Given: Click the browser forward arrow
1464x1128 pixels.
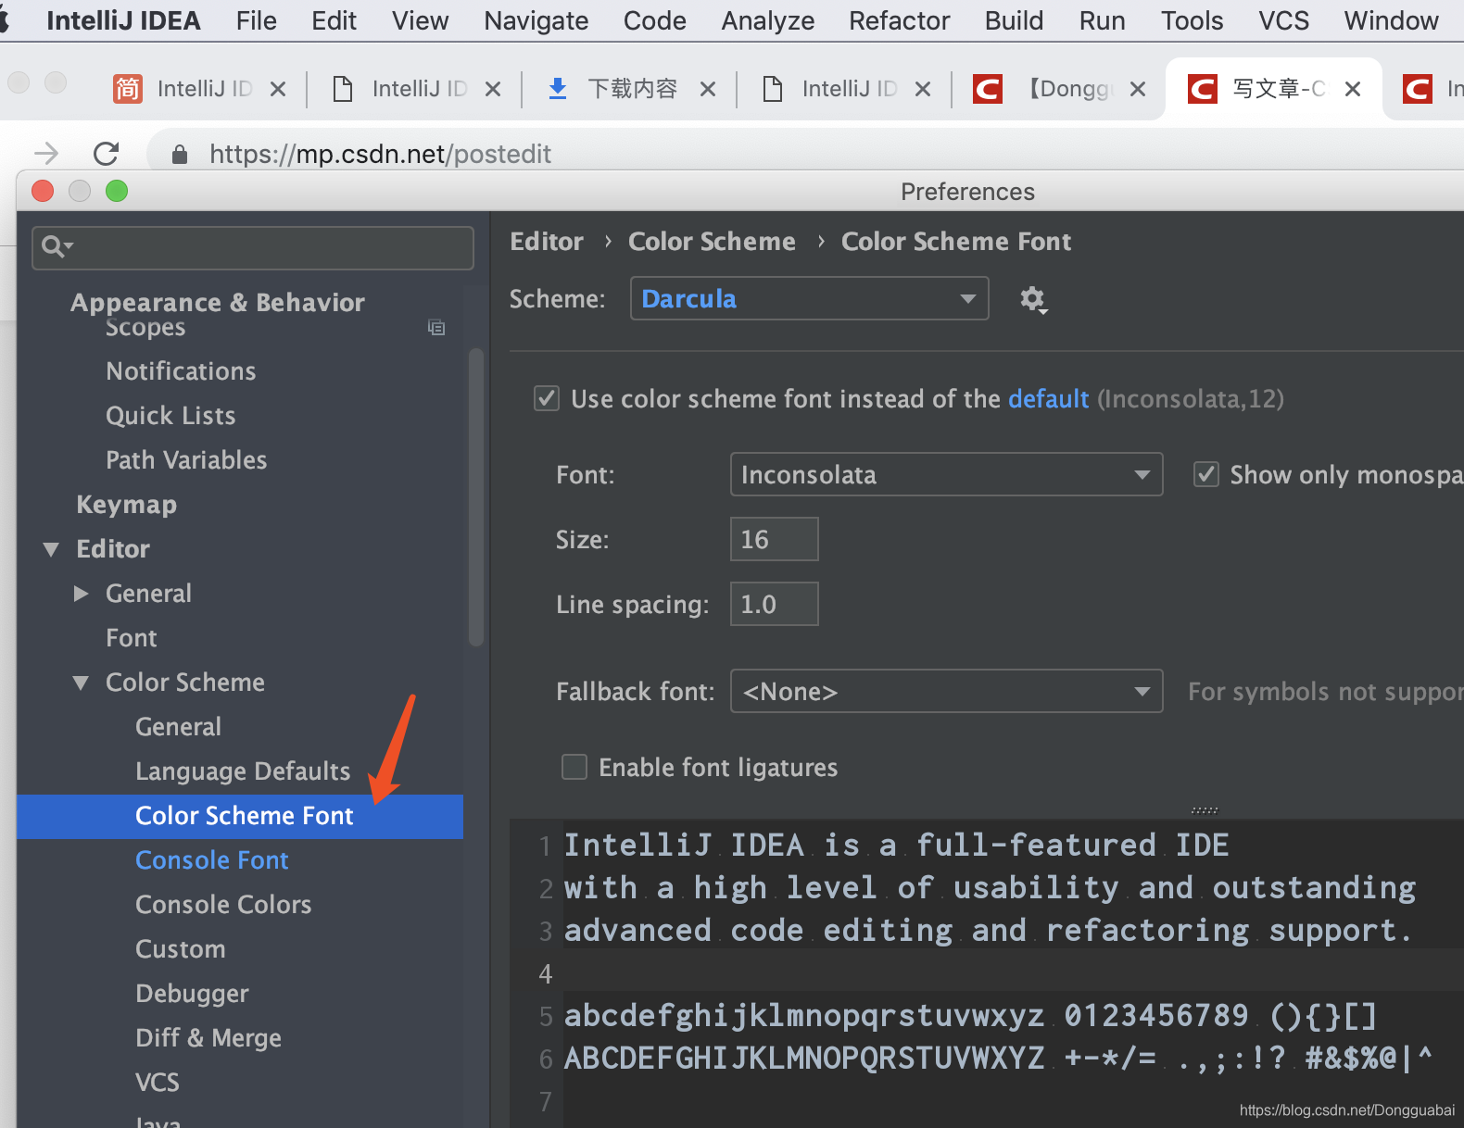Looking at the screenshot, I should (45, 153).
